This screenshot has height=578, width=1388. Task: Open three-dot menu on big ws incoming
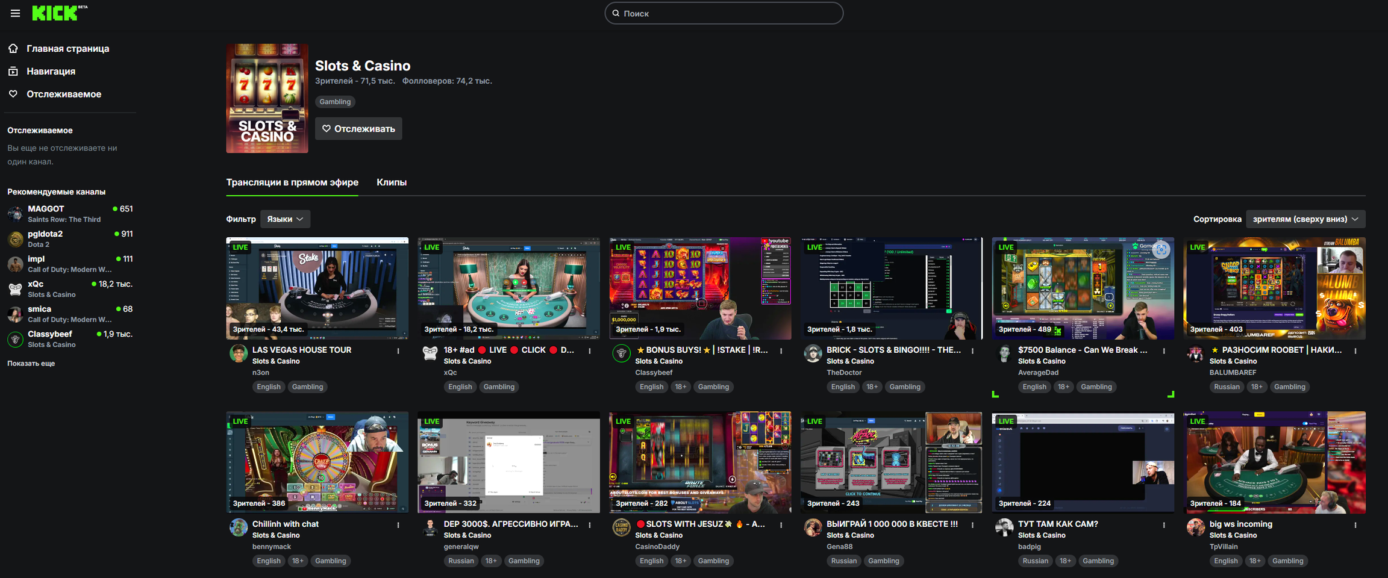click(1355, 525)
